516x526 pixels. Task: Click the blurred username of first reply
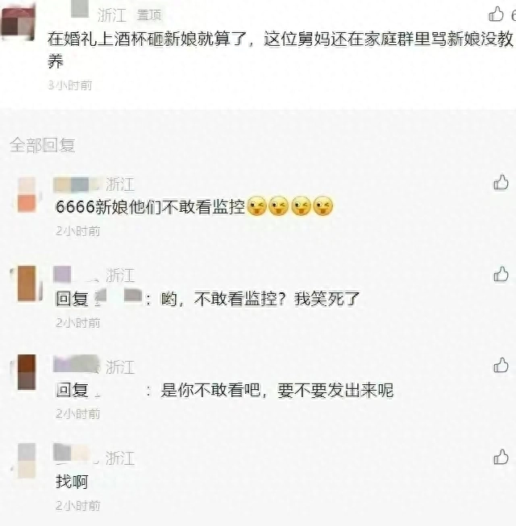pyautogui.click(x=77, y=184)
